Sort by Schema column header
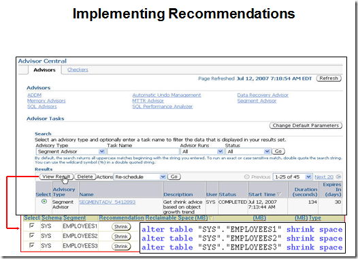The image size is (358, 259). click(51, 218)
